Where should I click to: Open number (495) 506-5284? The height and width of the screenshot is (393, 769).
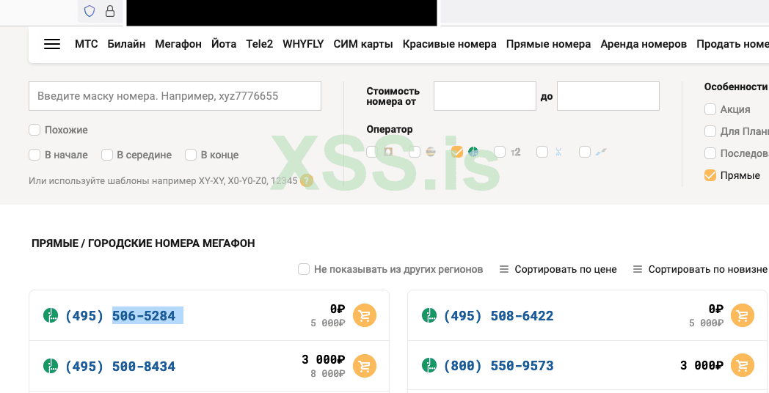(x=120, y=316)
